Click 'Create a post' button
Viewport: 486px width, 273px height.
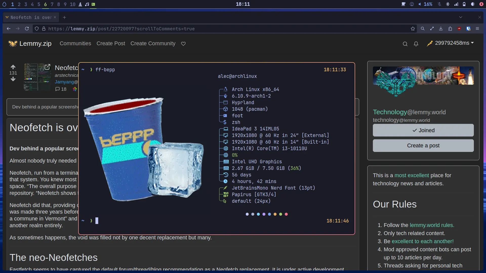click(423, 146)
